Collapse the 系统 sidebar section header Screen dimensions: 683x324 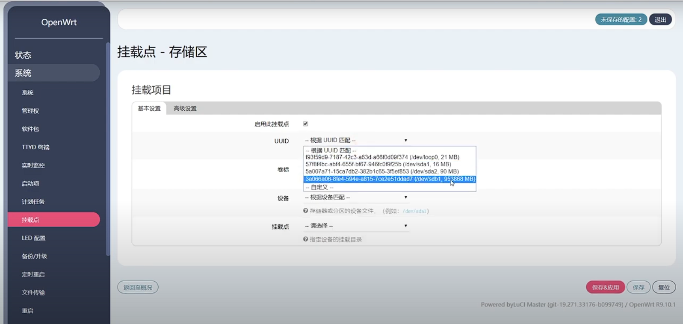(54, 73)
